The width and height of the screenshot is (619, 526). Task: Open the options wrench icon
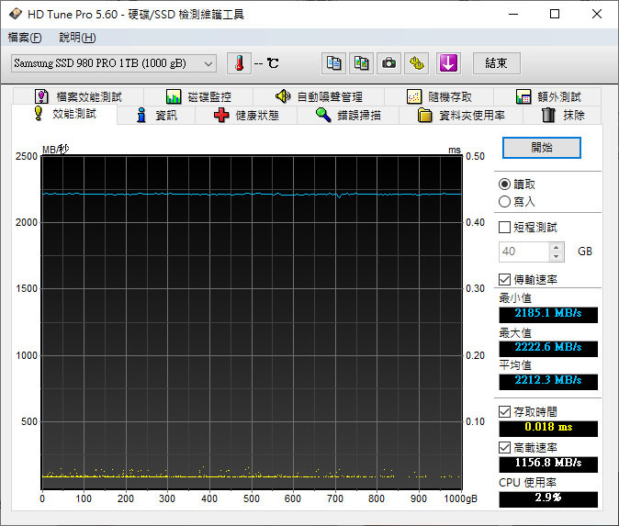tap(418, 63)
